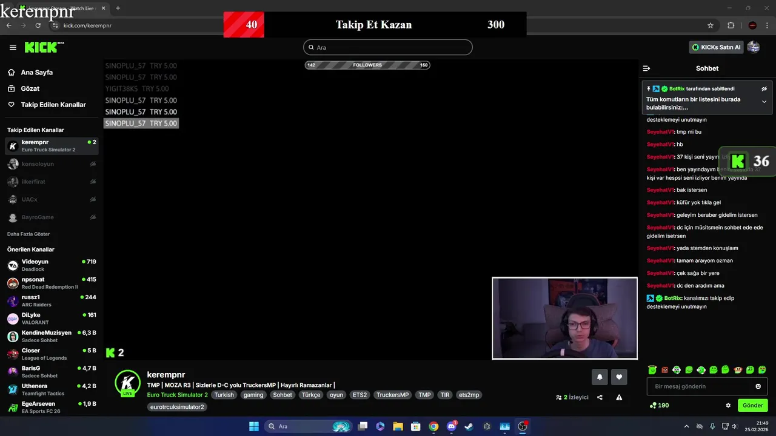Open the user profile avatar menu
The width and height of the screenshot is (776, 436).
(753, 47)
